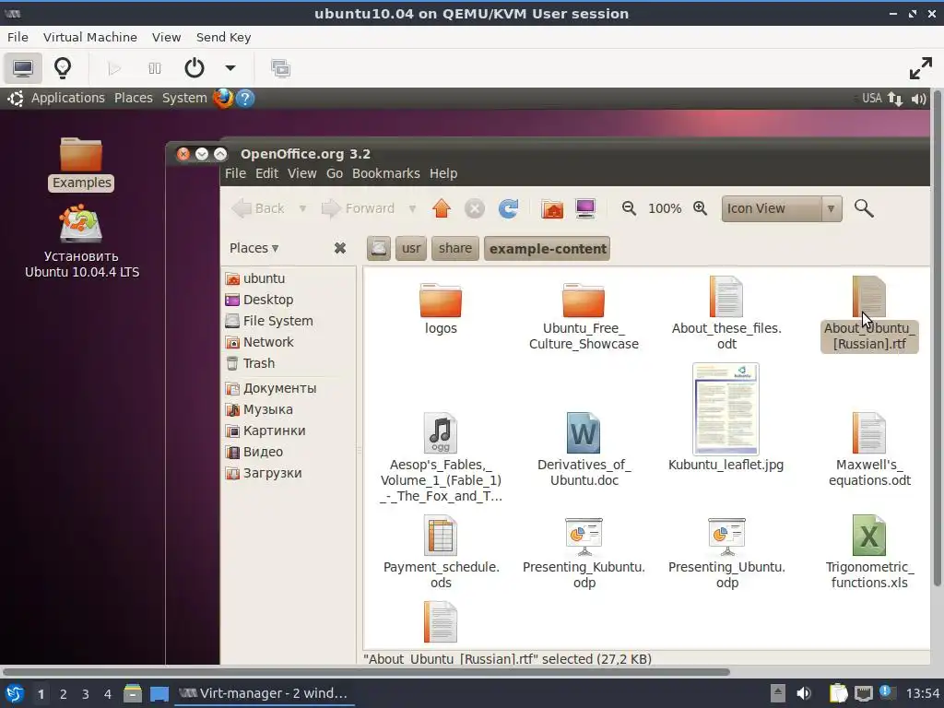Viewport: 944px width, 708px height.
Task: Open the guest System menu
Action: click(184, 98)
